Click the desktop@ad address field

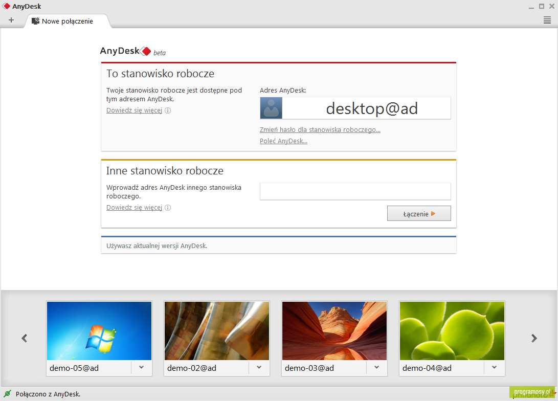[367, 108]
